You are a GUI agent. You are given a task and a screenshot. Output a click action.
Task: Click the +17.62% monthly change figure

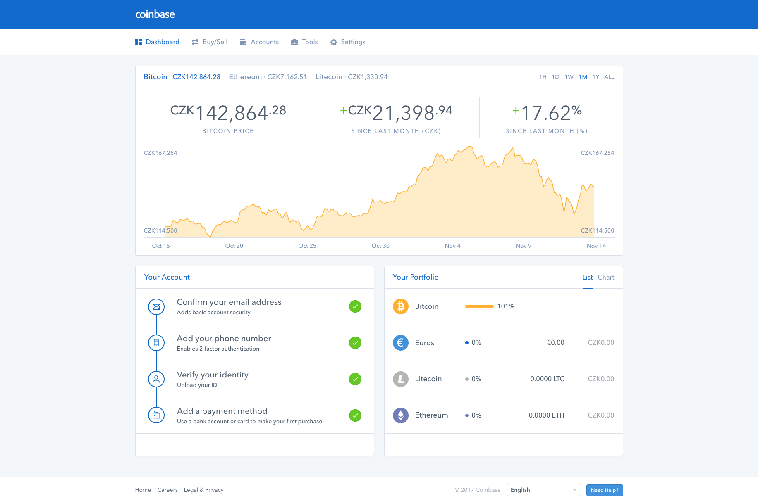tap(547, 112)
